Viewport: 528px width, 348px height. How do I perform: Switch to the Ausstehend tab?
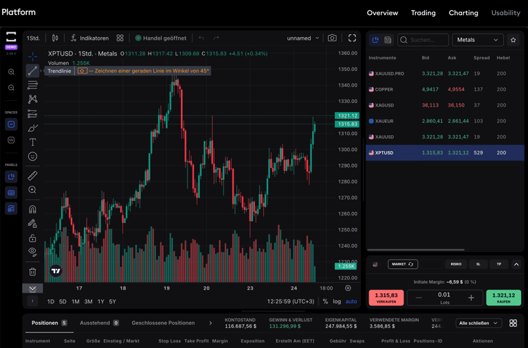[99, 323]
